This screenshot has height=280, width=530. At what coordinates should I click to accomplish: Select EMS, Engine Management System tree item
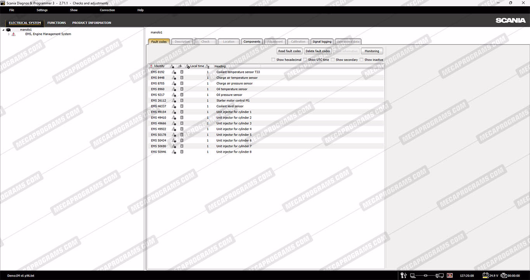click(48, 34)
